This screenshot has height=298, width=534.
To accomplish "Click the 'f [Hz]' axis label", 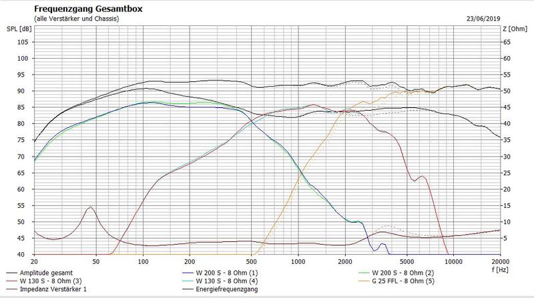I will 500,270.
